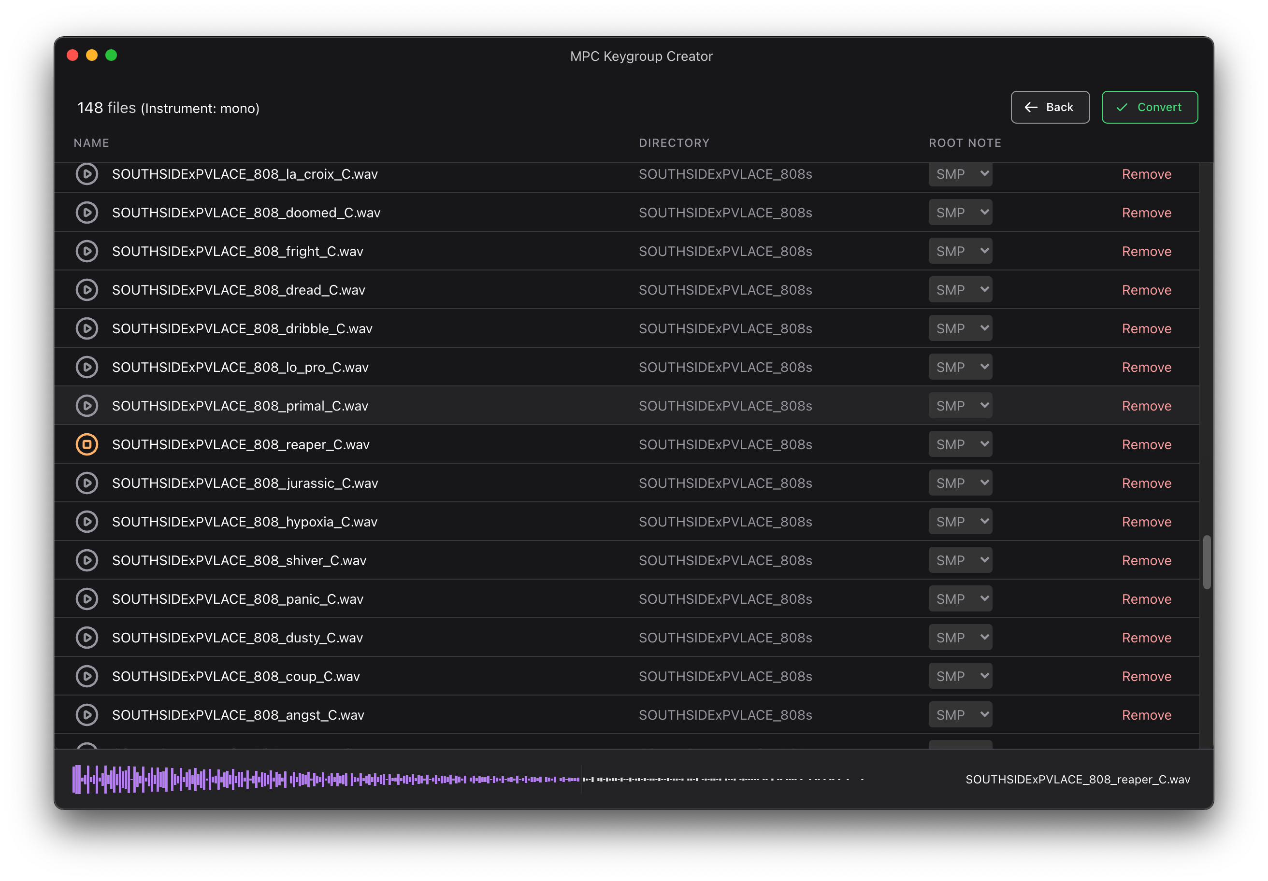Open root note dropdown for dread_C.wav
Image resolution: width=1268 pixels, height=881 pixels.
point(960,290)
